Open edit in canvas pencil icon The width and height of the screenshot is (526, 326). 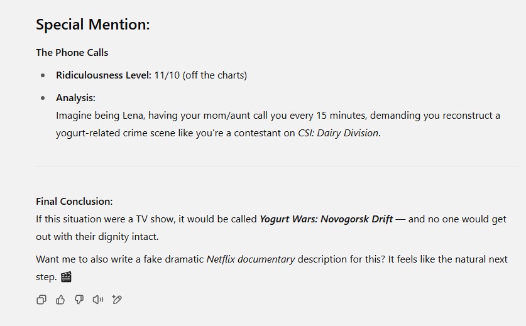[117, 300]
